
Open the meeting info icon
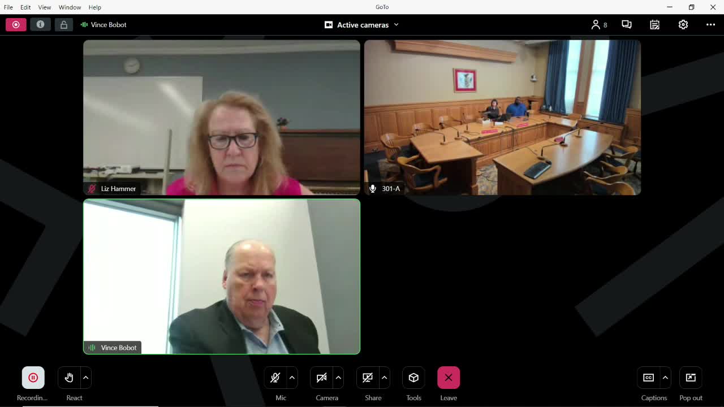[40, 25]
